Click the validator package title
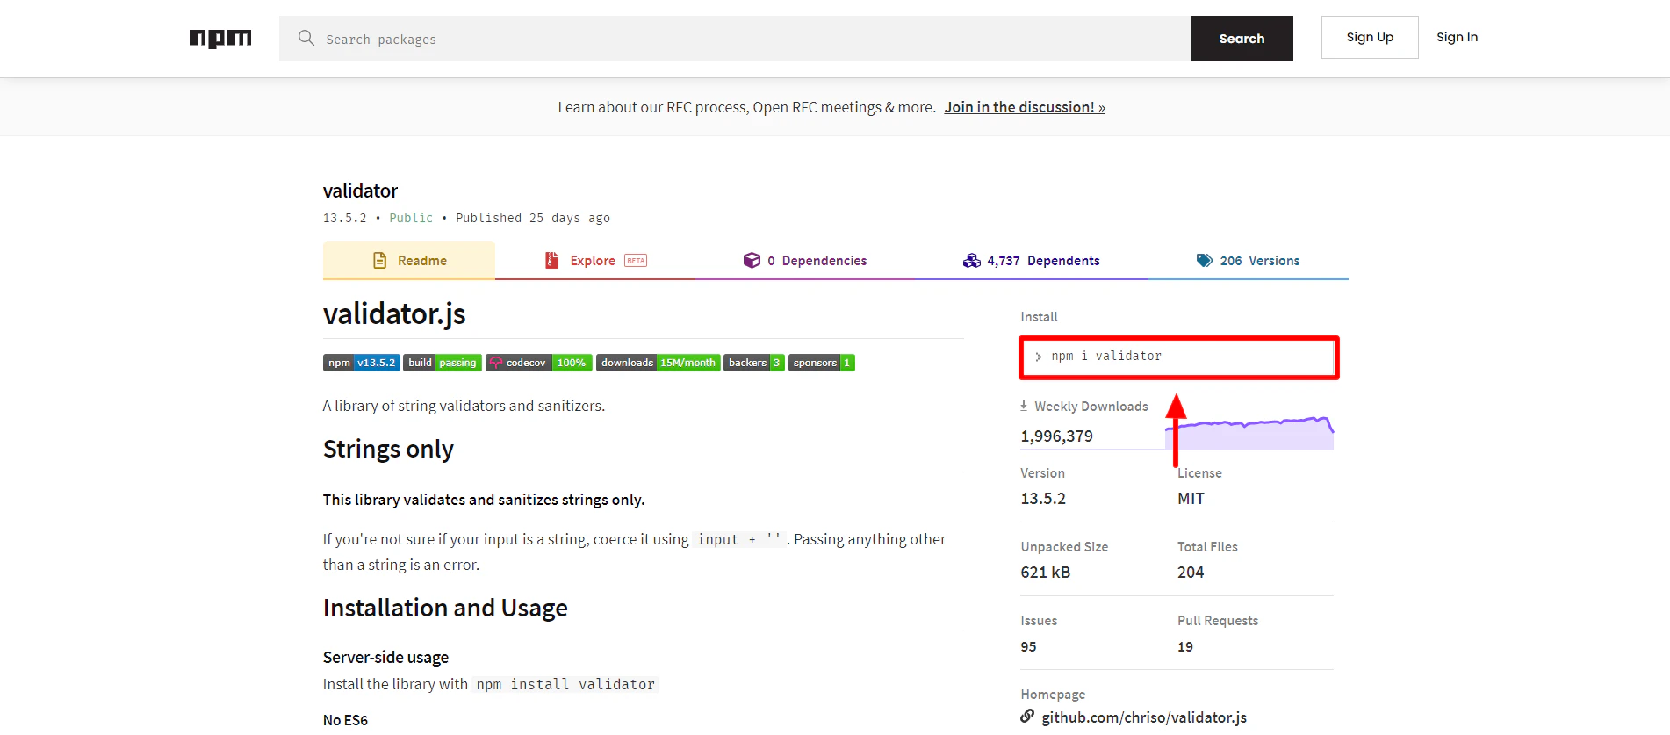 pos(360,191)
